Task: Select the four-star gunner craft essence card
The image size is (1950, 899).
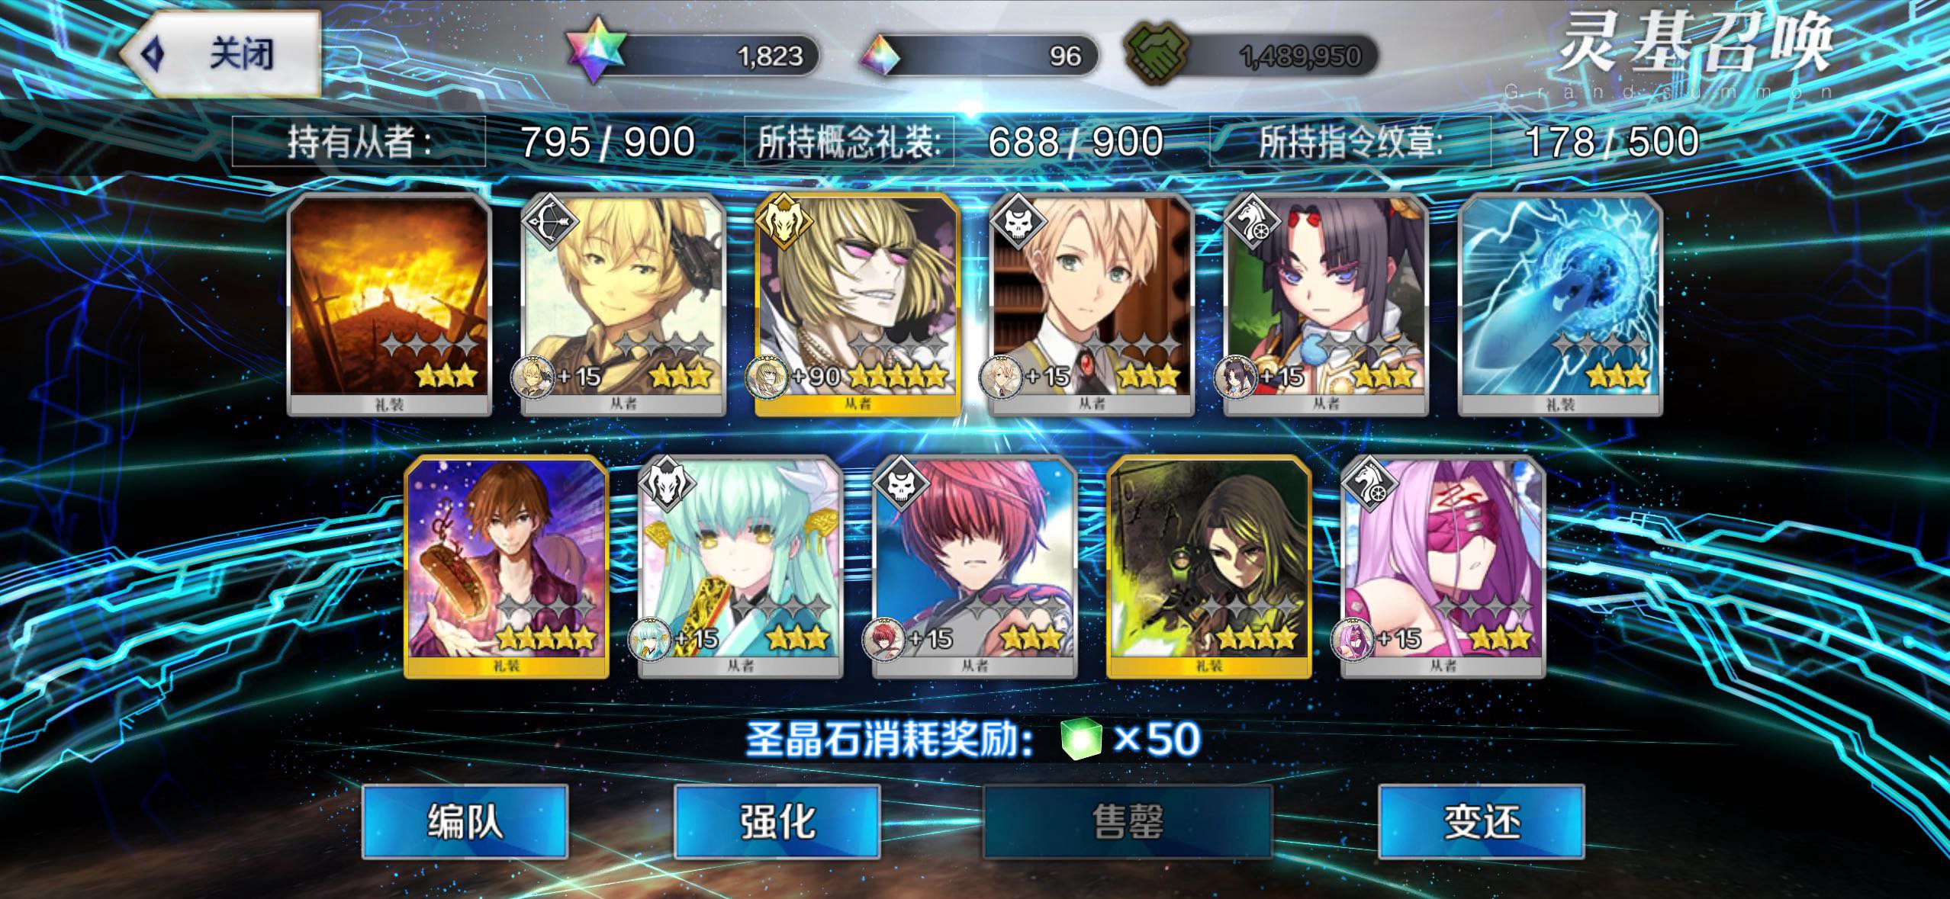Action: point(1209,567)
